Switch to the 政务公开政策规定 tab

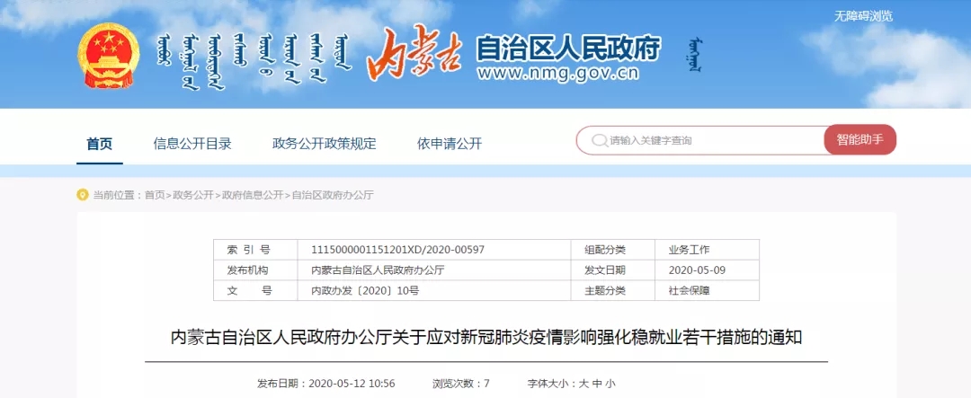click(x=324, y=144)
